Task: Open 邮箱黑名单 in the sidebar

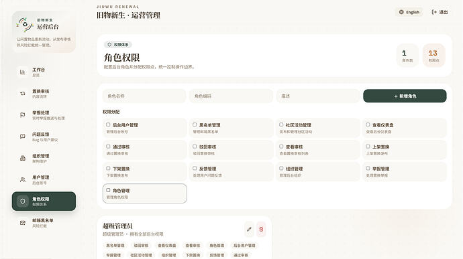Action: click(44, 223)
